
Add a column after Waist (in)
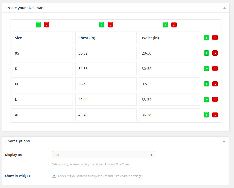[165, 25]
